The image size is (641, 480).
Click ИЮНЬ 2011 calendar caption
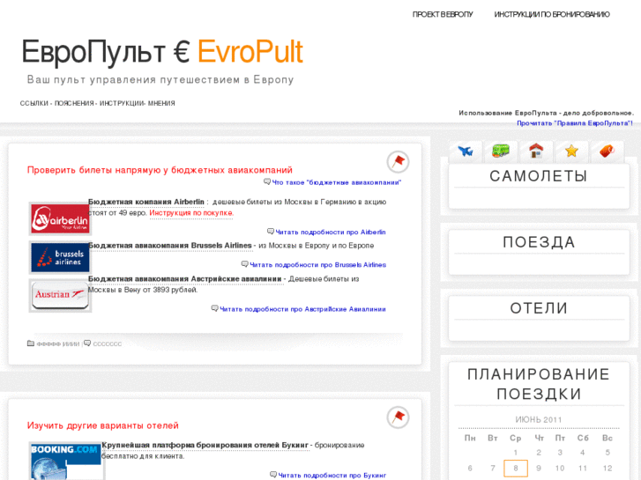539,419
